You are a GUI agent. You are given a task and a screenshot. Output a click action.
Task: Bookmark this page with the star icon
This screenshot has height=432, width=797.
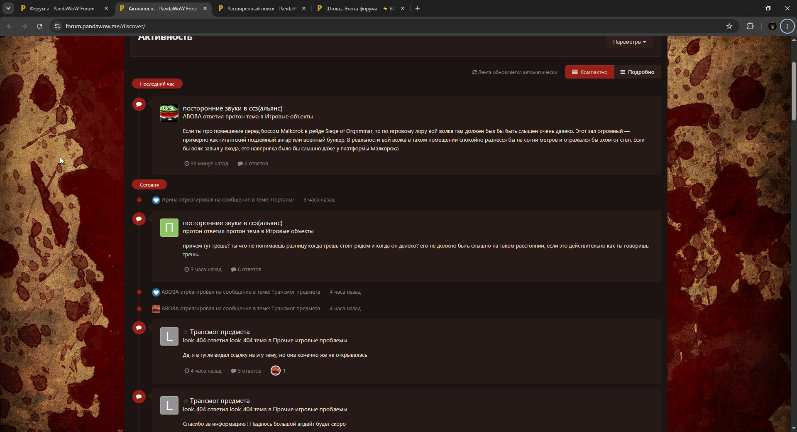(729, 26)
